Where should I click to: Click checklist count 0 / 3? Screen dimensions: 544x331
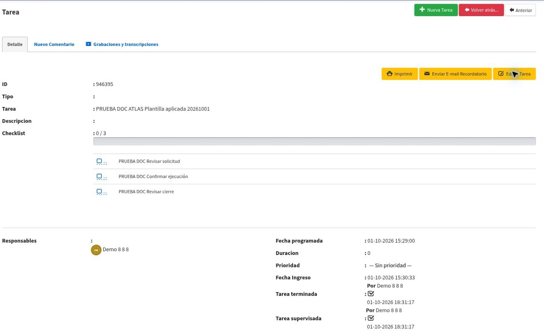101,133
